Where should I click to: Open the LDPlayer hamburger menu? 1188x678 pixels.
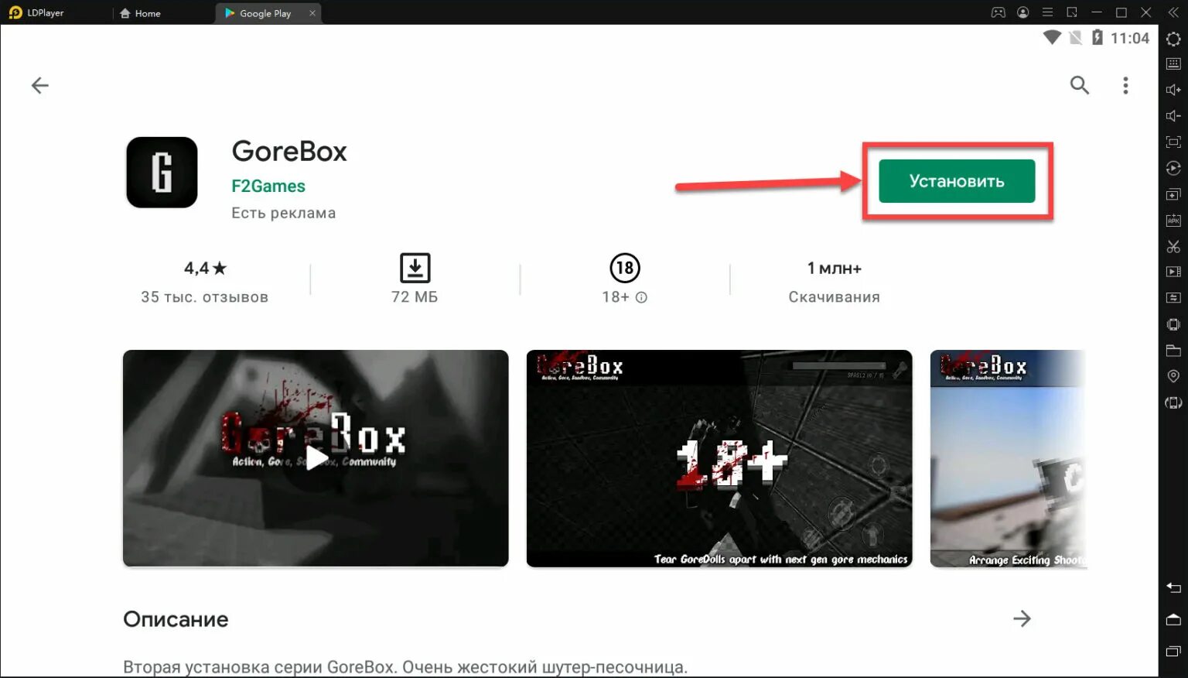pyautogui.click(x=1047, y=12)
